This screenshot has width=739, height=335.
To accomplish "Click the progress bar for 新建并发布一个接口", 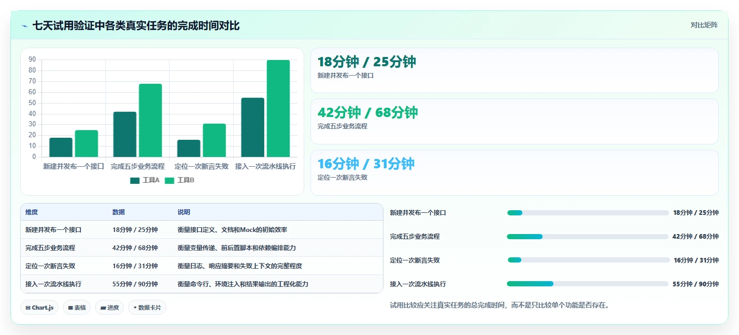I will 588,213.
